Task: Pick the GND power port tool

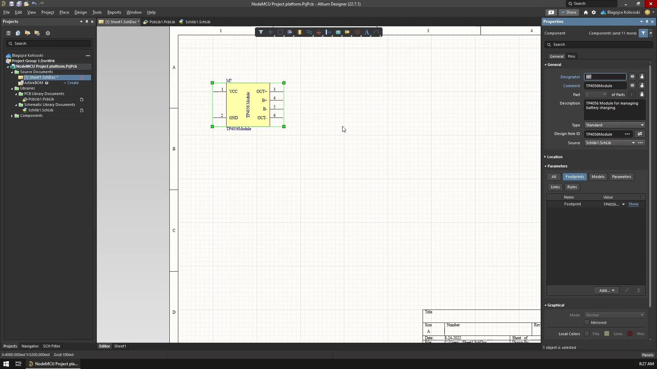Action: click(319, 32)
